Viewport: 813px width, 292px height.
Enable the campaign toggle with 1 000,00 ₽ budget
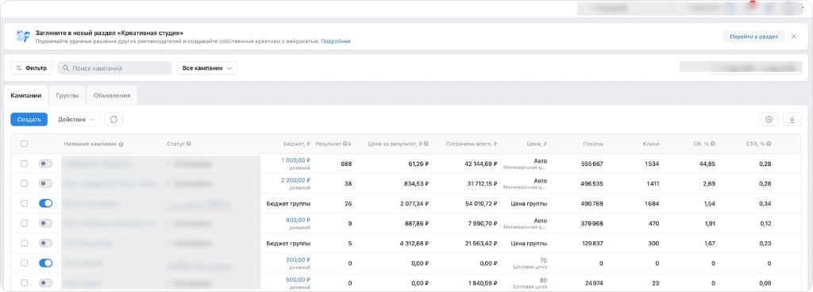point(45,163)
